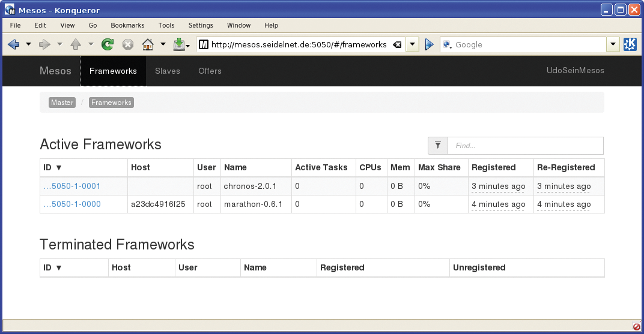Click the Mesos brand link
Viewport: 644px width, 334px height.
tap(55, 71)
